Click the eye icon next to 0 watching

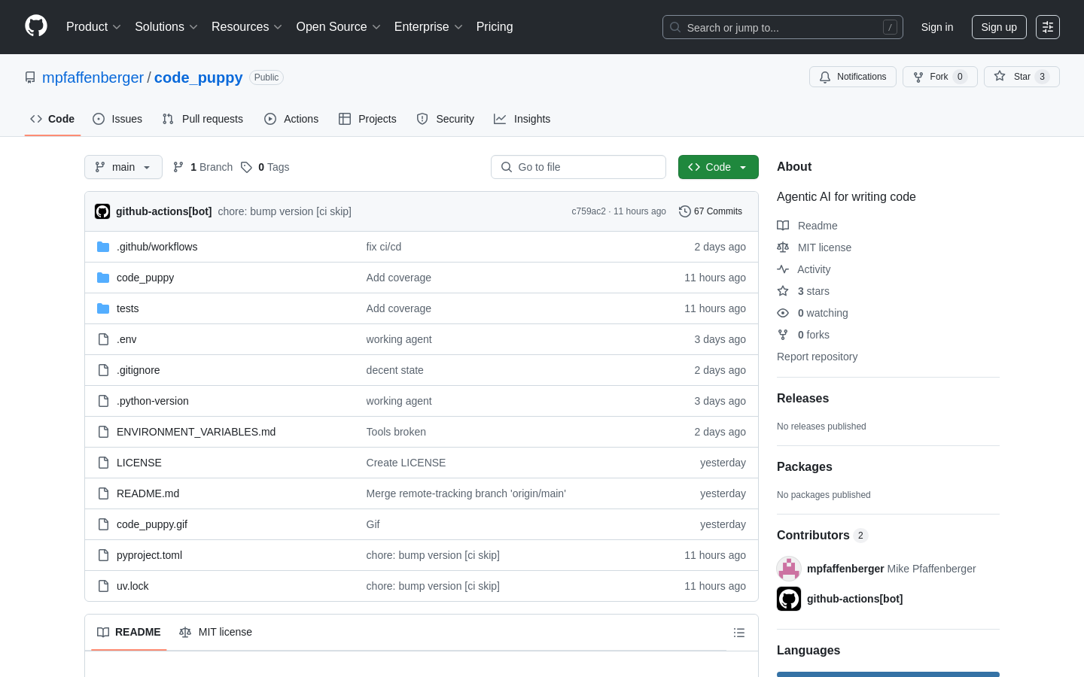tap(783, 313)
